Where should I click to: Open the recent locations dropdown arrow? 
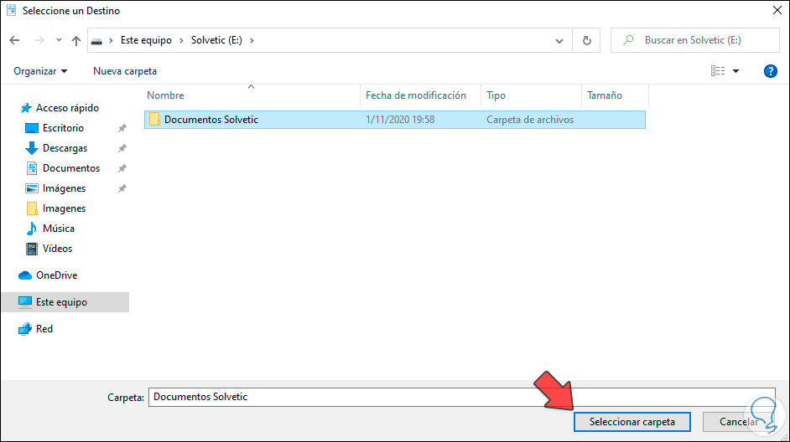click(59, 40)
